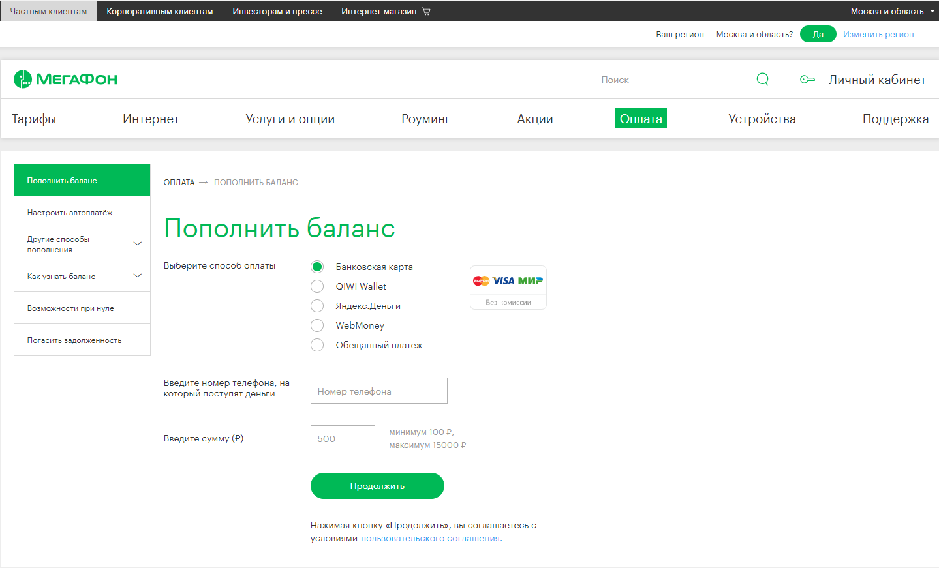Open the Оплата menu item

click(x=641, y=119)
